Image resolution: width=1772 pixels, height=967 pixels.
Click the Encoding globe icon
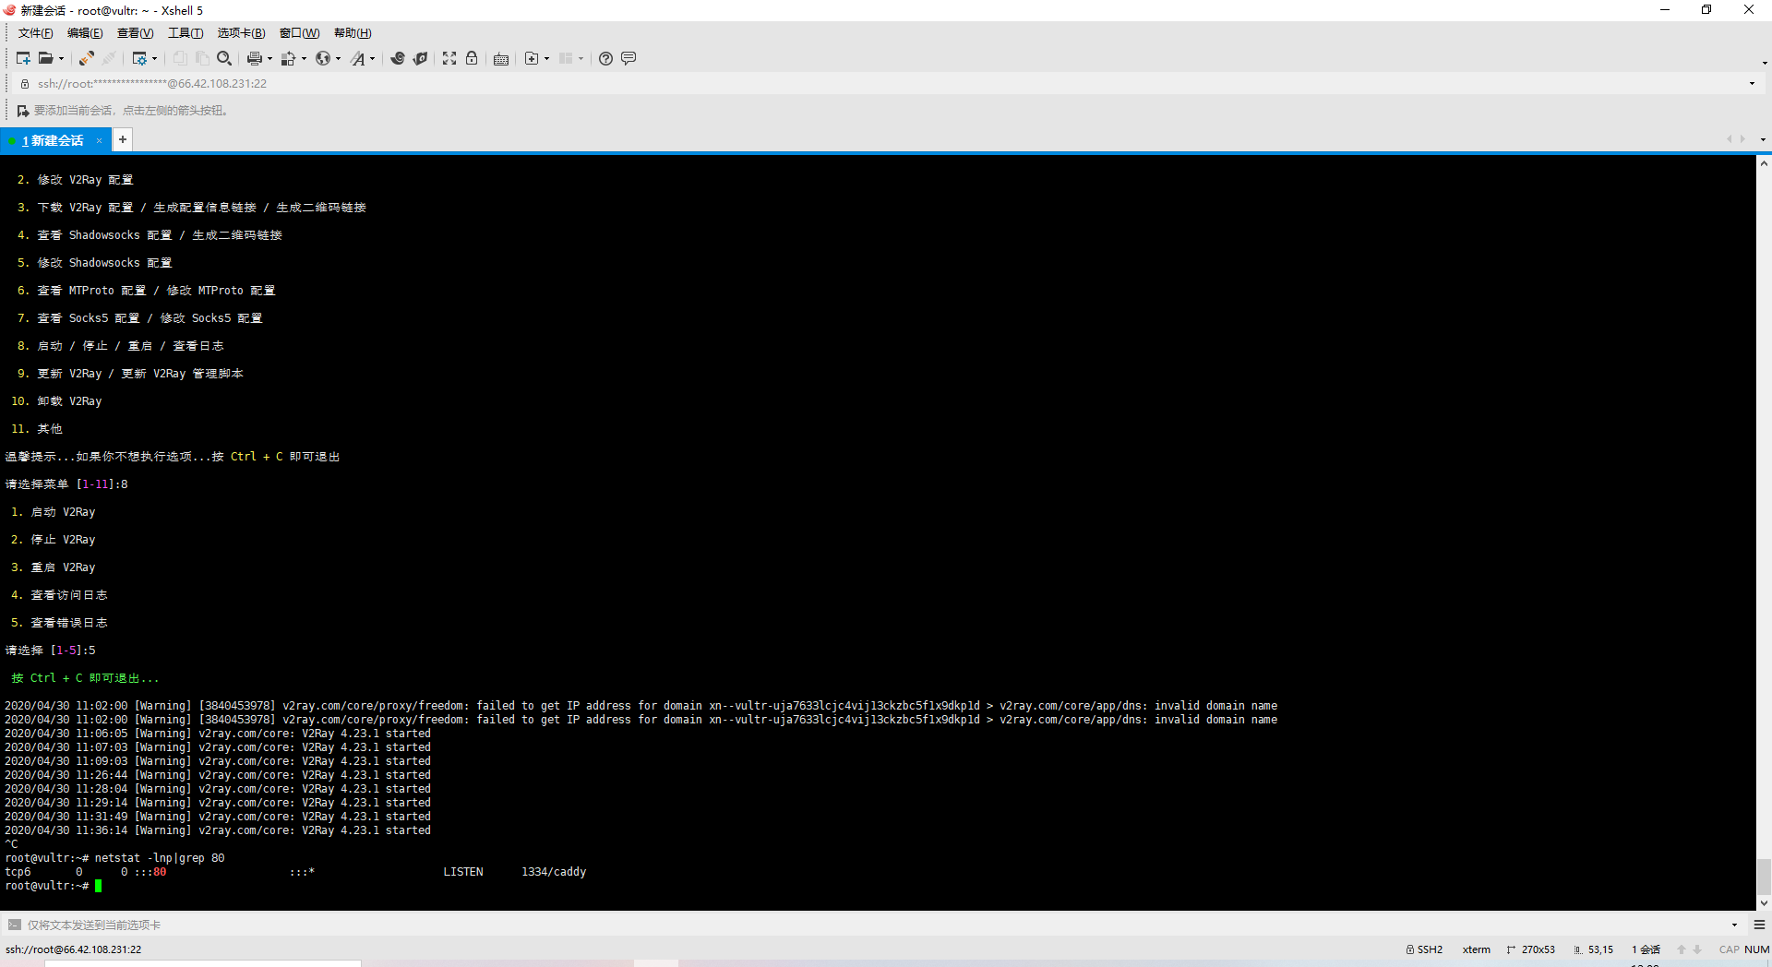[x=322, y=58]
